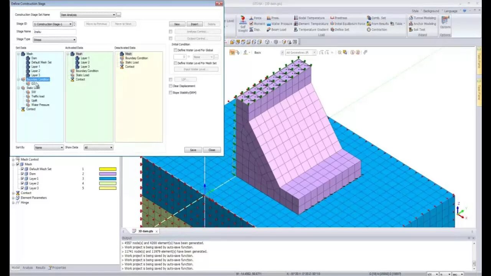This screenshot has height=276, width=491.
Task: Open the Stage ID dropdown
Action: tap(71, 24)
